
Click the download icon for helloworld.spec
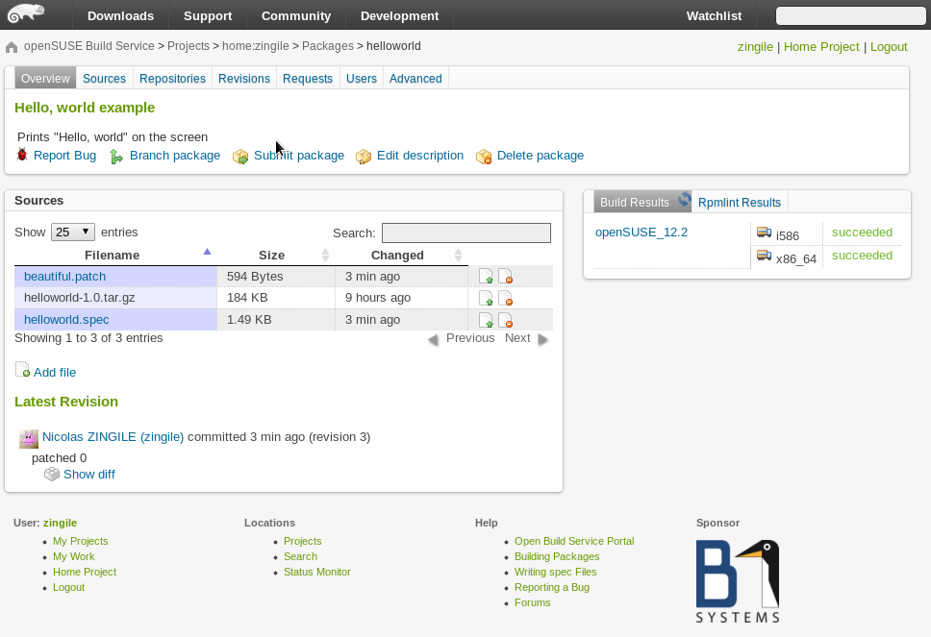486,320
